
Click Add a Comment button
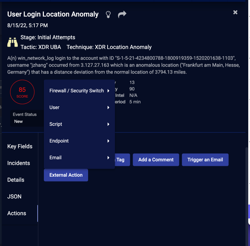(x=156, y=160)
